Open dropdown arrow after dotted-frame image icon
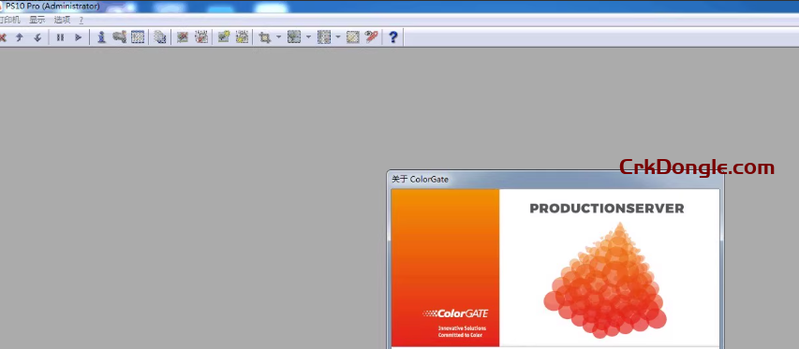The width and height of the screenshot is (799, 349). 308,37
